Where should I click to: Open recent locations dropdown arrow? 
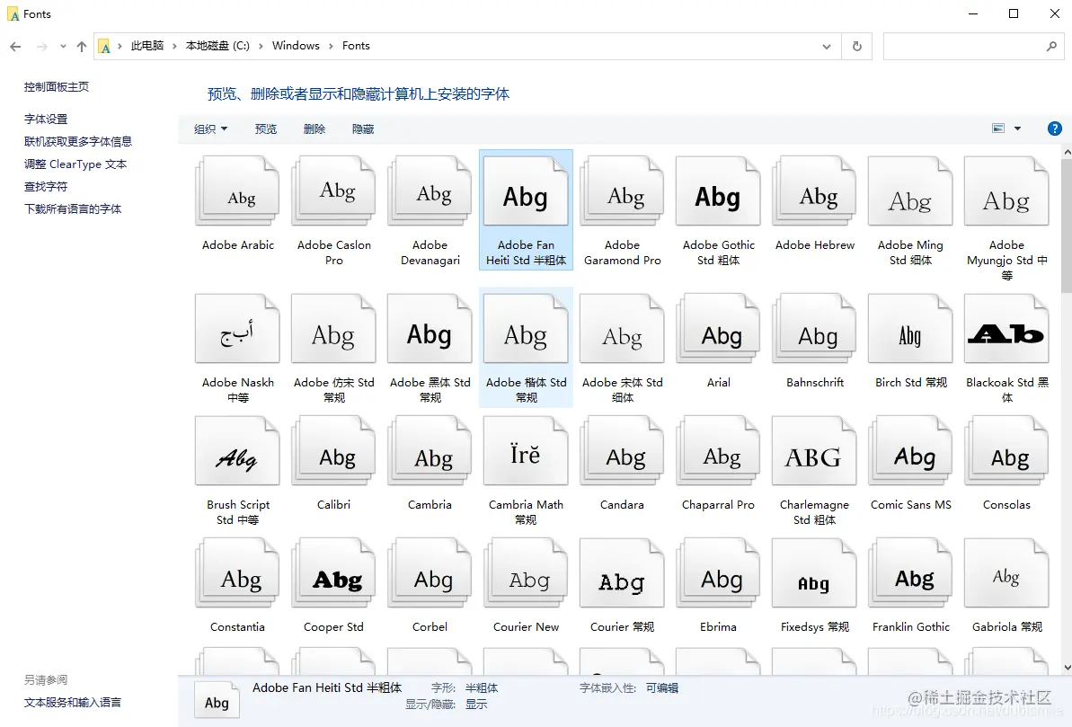(x=63, y=47)
